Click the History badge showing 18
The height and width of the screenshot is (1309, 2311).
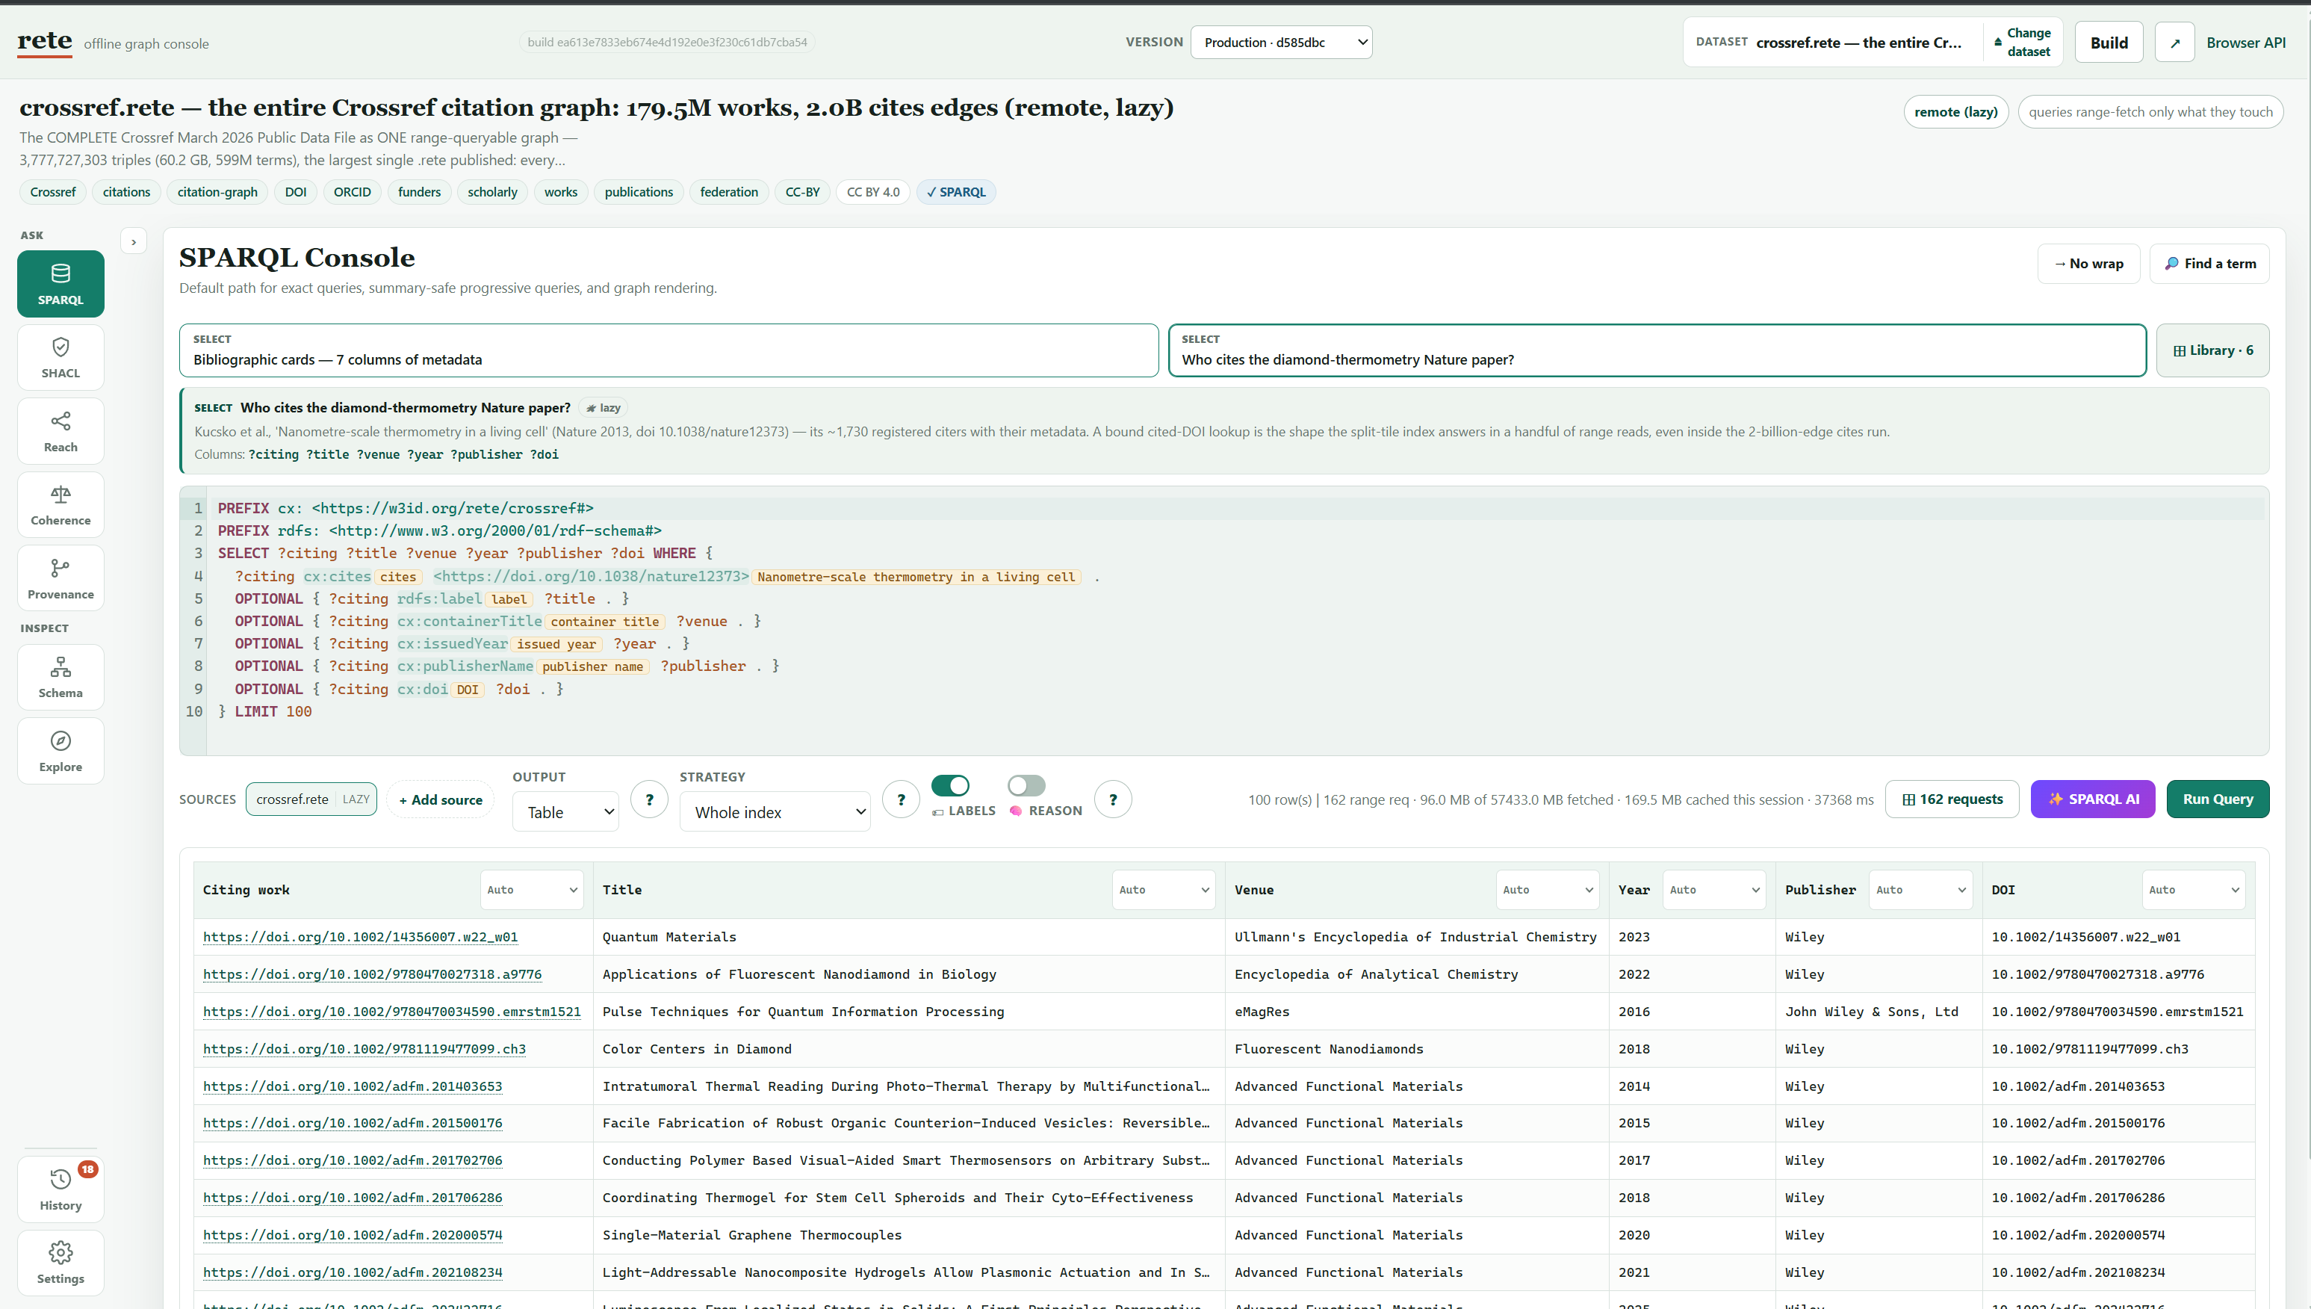point(88,1169)
